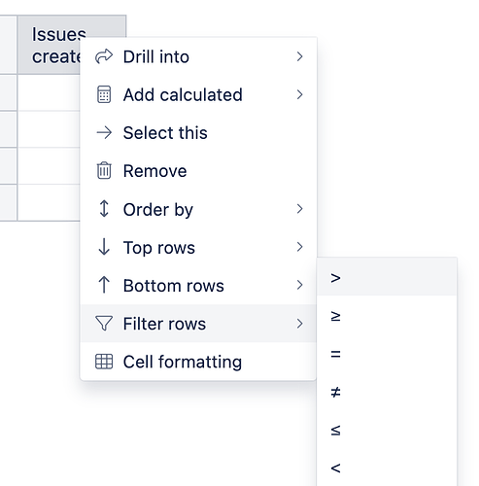Click the right arrow icon for Select this
The height and width of the screenshot is (486, 479).
tap(104, 133)
